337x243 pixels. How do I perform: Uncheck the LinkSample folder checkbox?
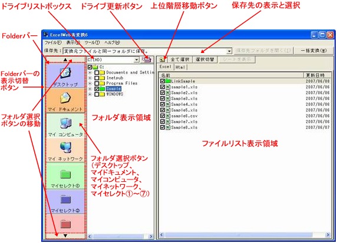pyautogui.click(x=163, y=81)
